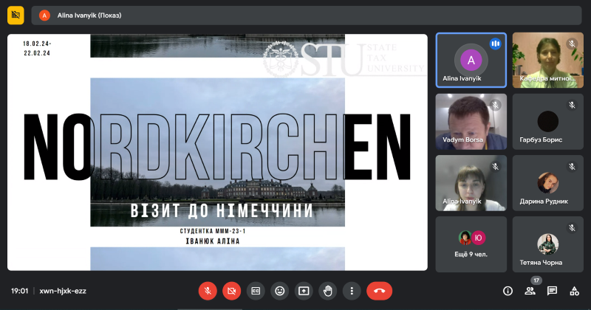Screen dimensions: 591x310
Task: Show the participants list
Action: click(x=530, y=291)
